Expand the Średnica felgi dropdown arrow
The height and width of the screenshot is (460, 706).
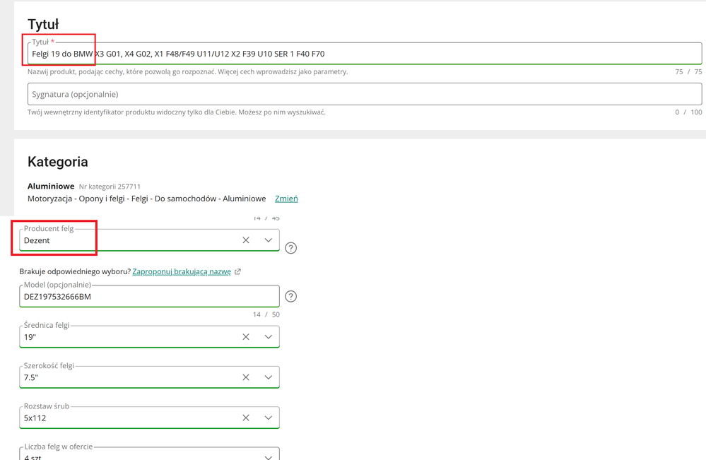(268, 337)
